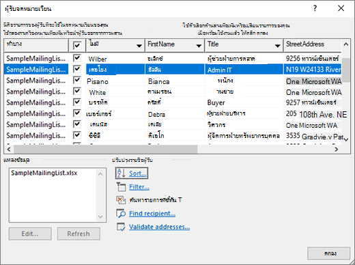
Task: Select the 3535 Gradview address cell
Action: point(313,136)
